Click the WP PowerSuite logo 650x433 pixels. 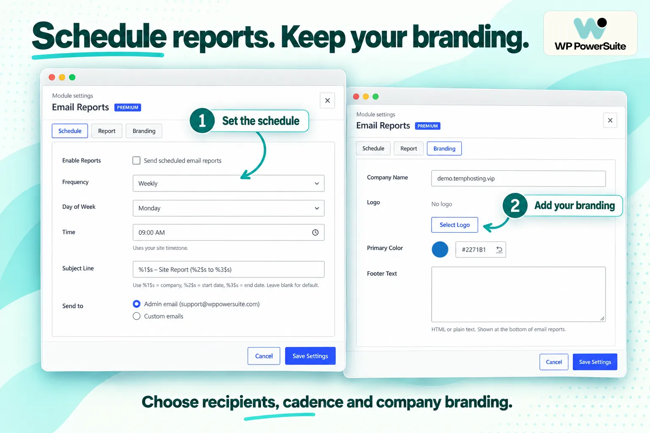click(590, 34)
